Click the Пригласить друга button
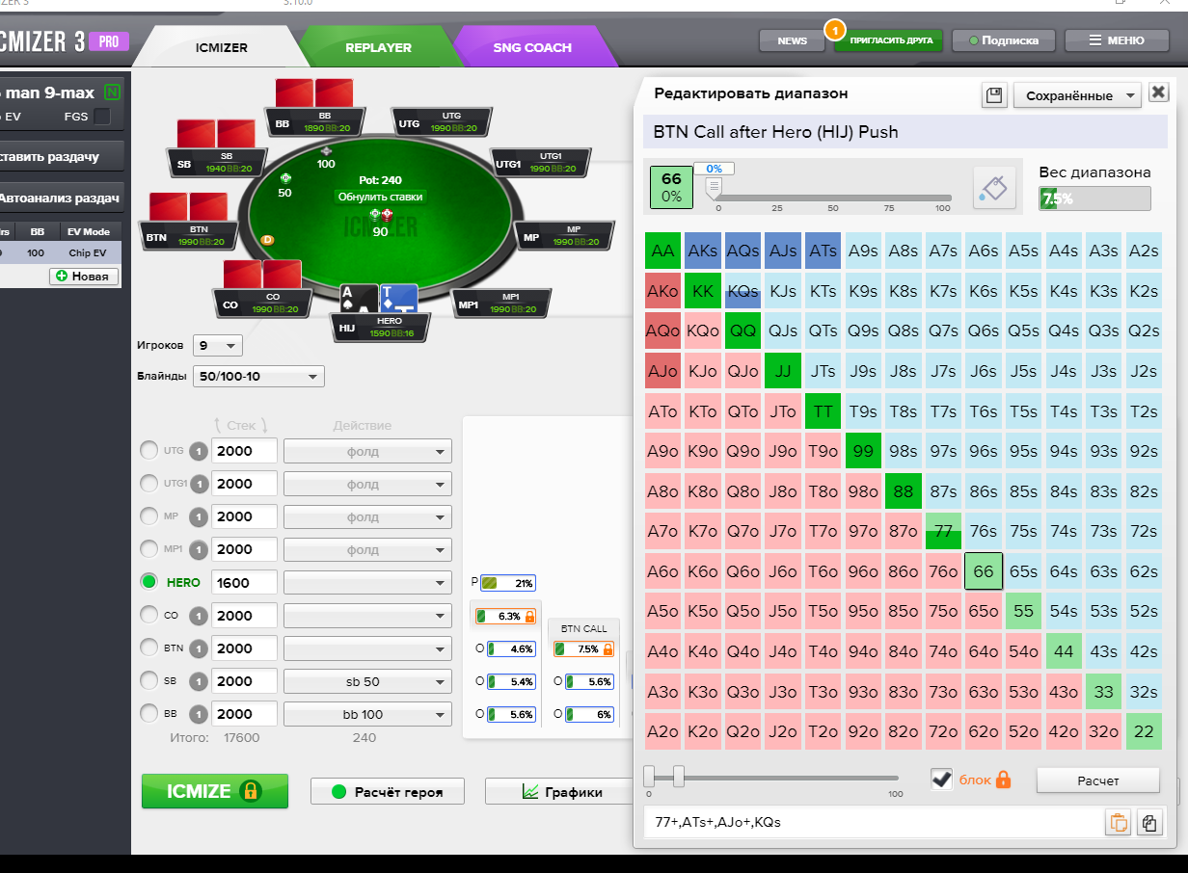The width and height of the screenshot is (1188, 873). (x=888, y=40)
